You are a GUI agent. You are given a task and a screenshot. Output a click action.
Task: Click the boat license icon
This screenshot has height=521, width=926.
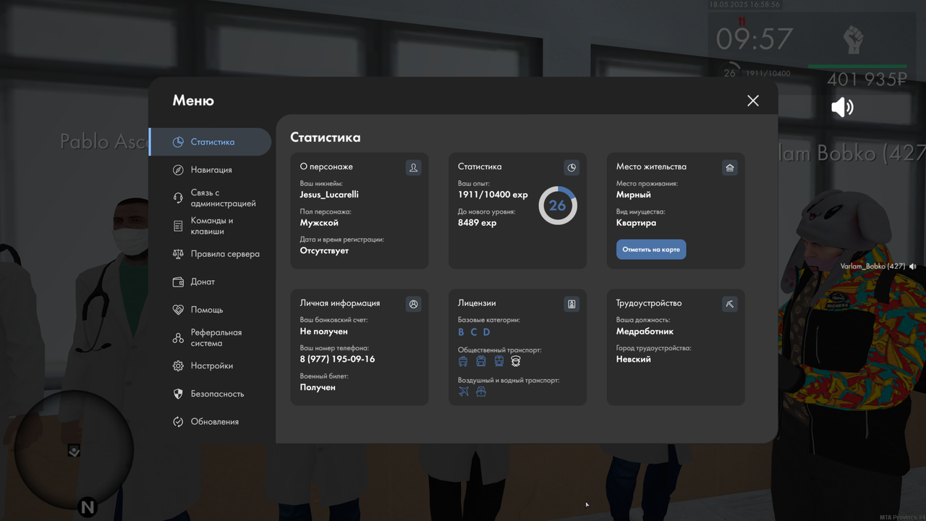[x=481, y=391]
